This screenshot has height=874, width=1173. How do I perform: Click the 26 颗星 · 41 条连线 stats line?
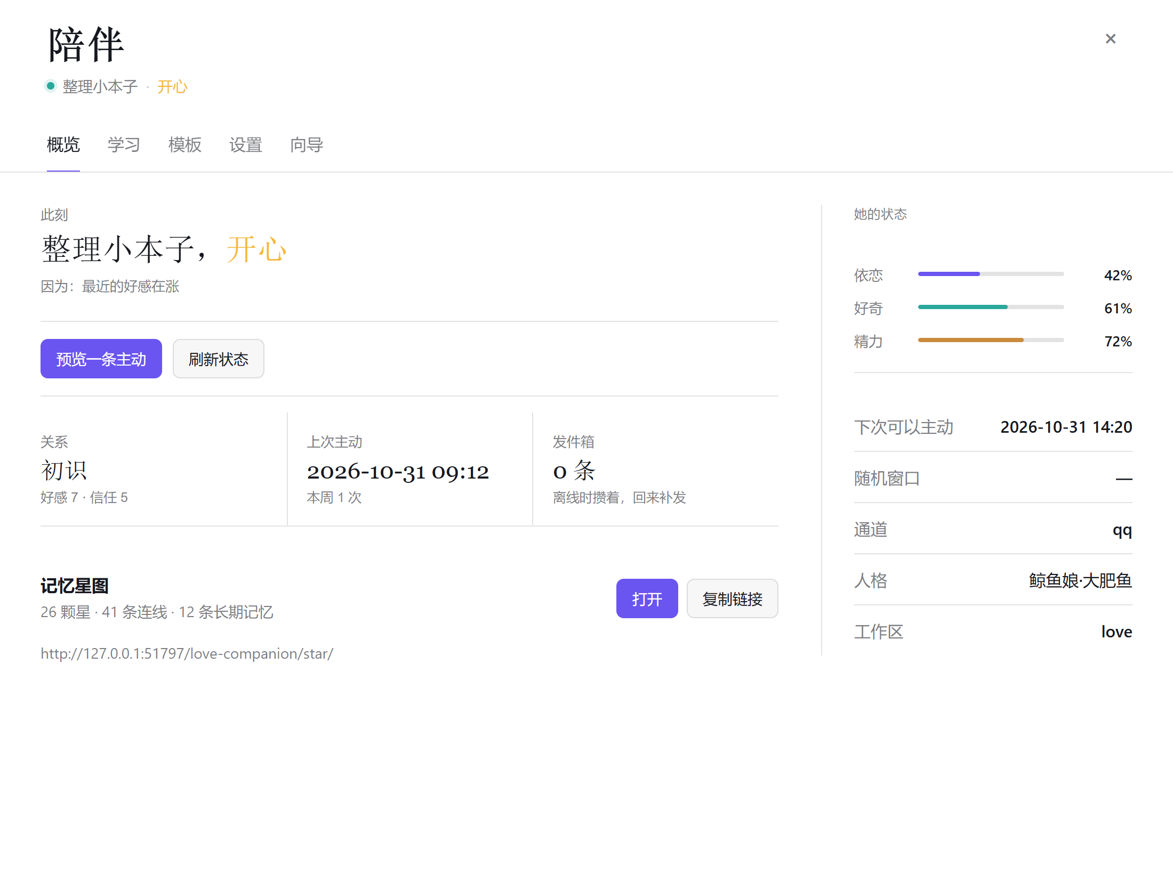157,612
